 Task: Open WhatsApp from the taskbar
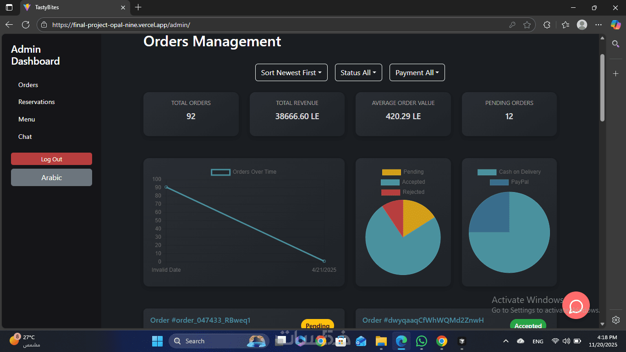click(421, 341)
